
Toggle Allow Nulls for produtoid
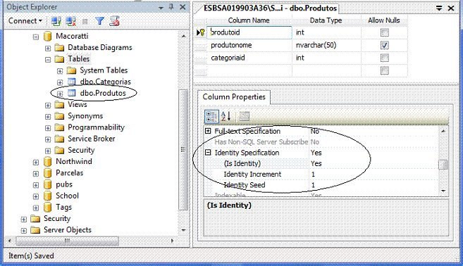tap(385, 32)
